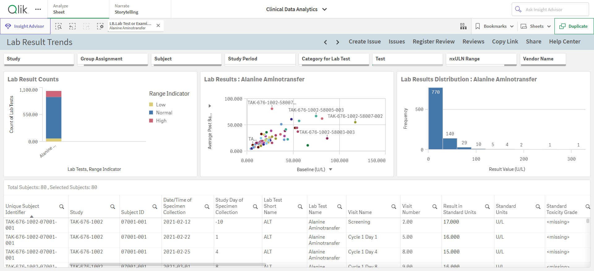The image size is (594, 271).
Task: Duplicate the current sheet
Action: point(574,26)
